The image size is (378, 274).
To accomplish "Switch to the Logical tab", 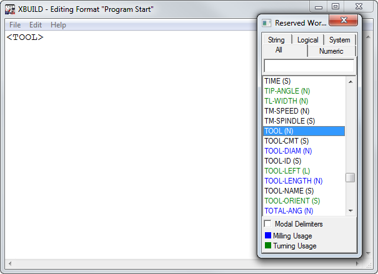I will tap(307, 40).
